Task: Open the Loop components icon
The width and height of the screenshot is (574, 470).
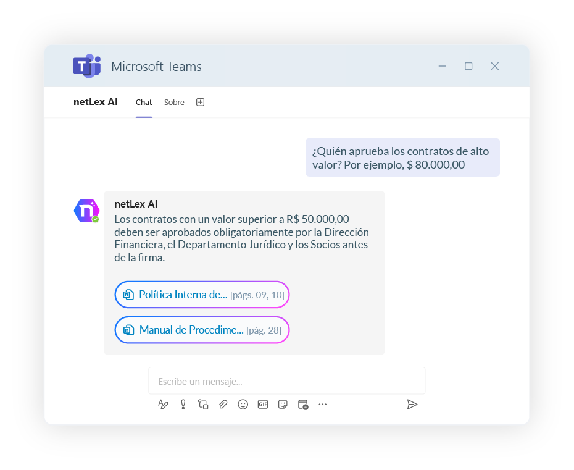Action: point(203,405)
